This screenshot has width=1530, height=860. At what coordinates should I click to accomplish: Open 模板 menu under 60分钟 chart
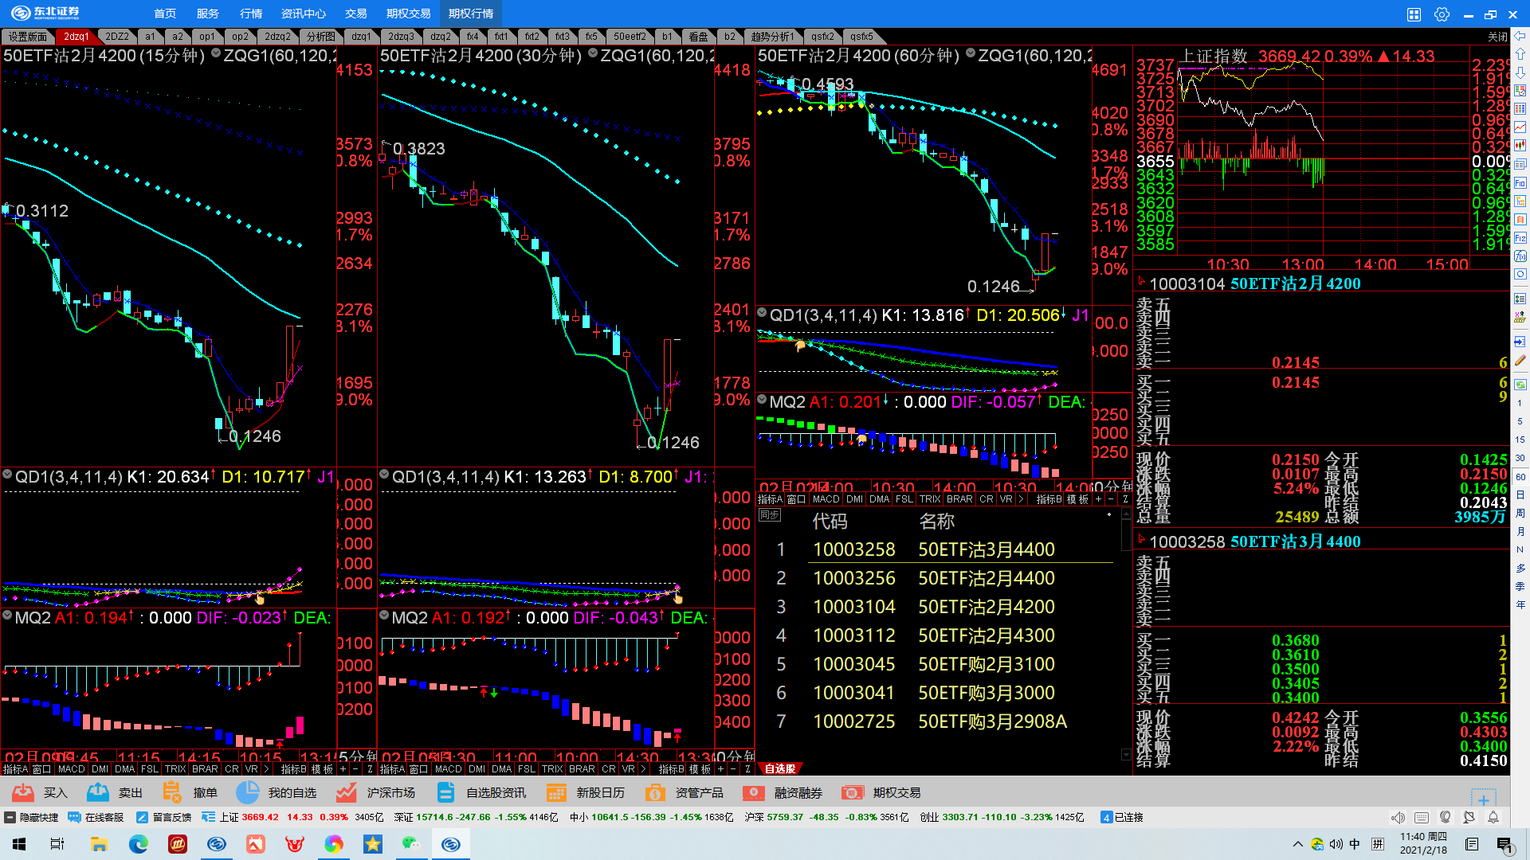[1077, 499]
